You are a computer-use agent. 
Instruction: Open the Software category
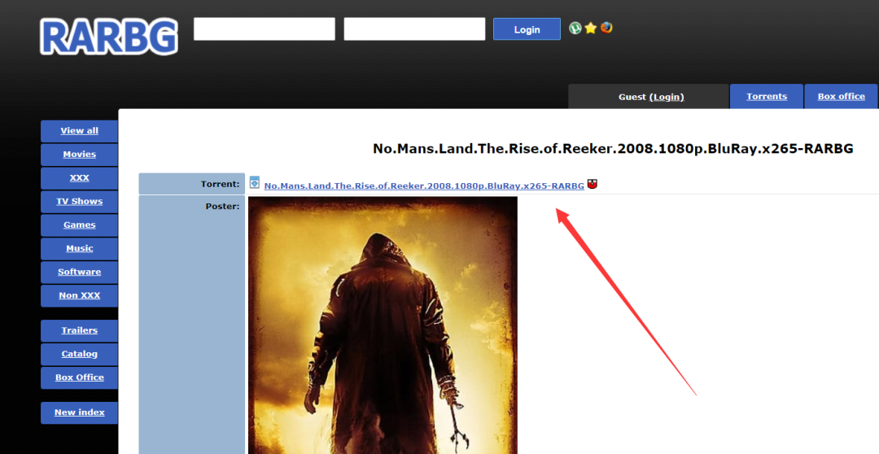pyautogui.click(x=79, y=272)
